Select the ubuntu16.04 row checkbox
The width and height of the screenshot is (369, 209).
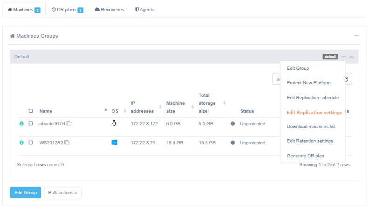point(31,124)
